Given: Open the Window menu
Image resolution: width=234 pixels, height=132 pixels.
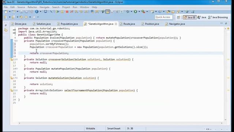Looking at the screenshot, I should pos(84,7).
